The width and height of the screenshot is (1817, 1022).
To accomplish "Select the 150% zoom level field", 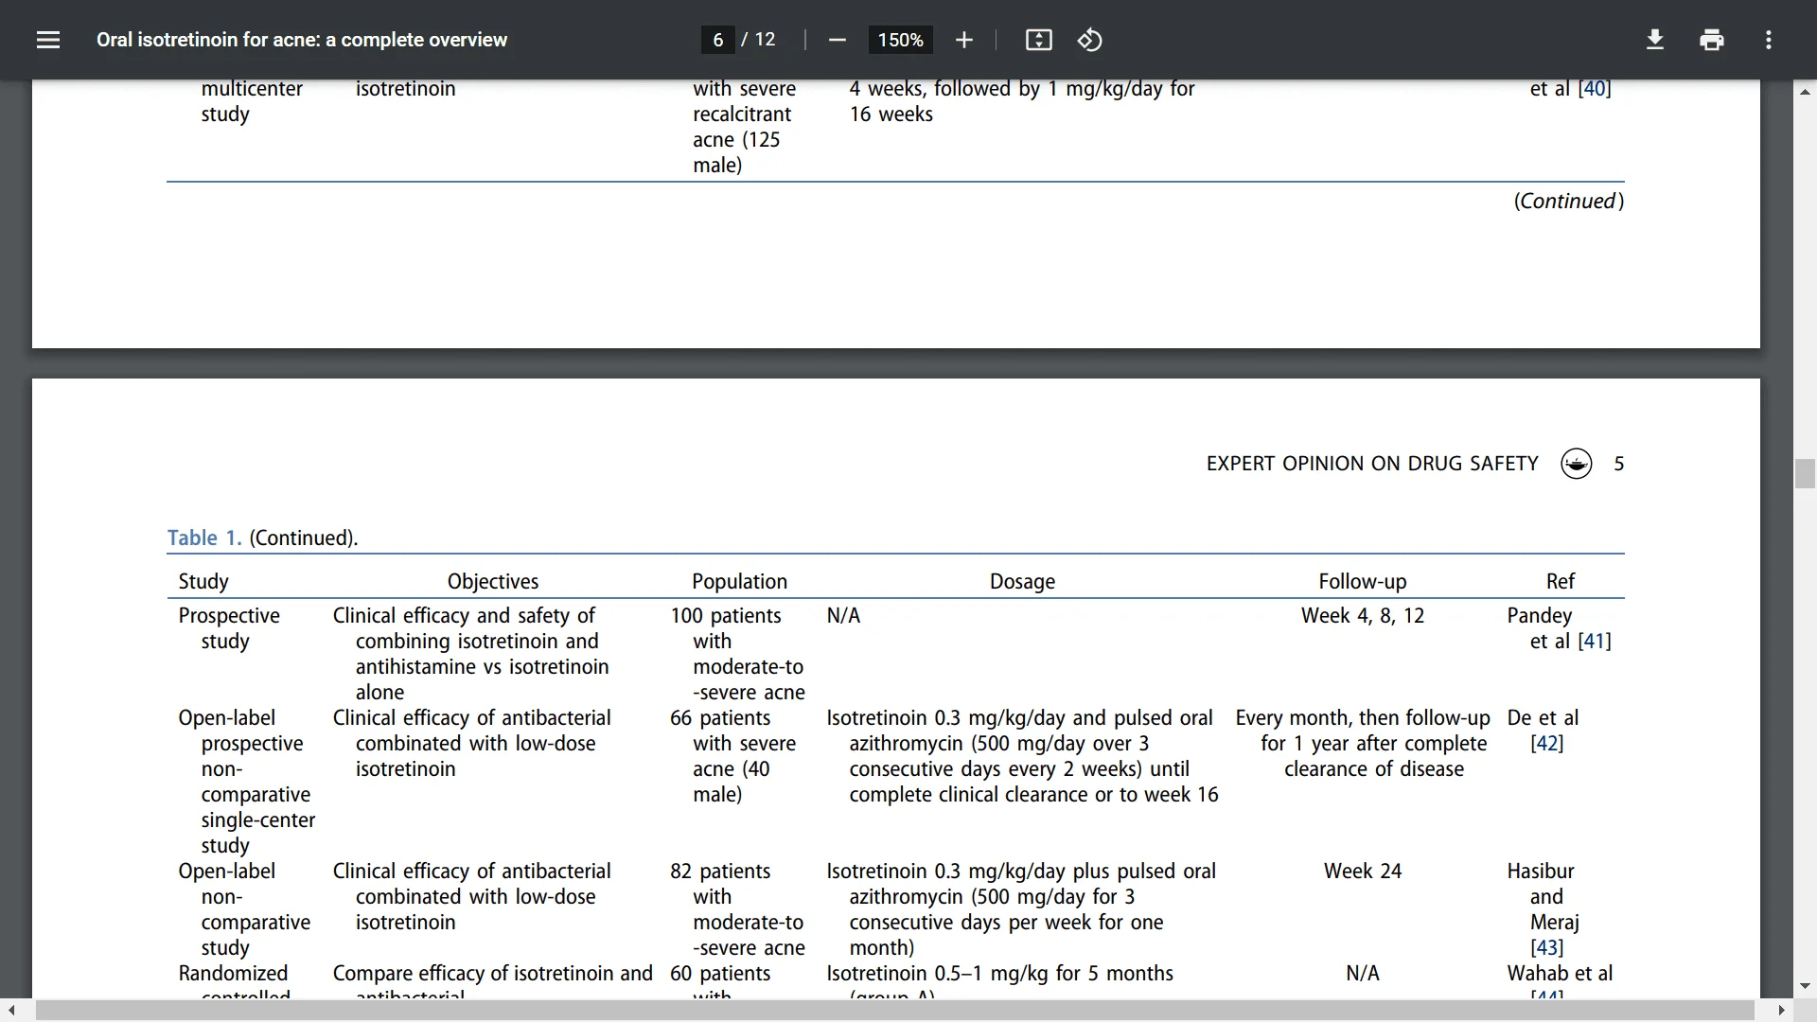I will coord(900,40).
